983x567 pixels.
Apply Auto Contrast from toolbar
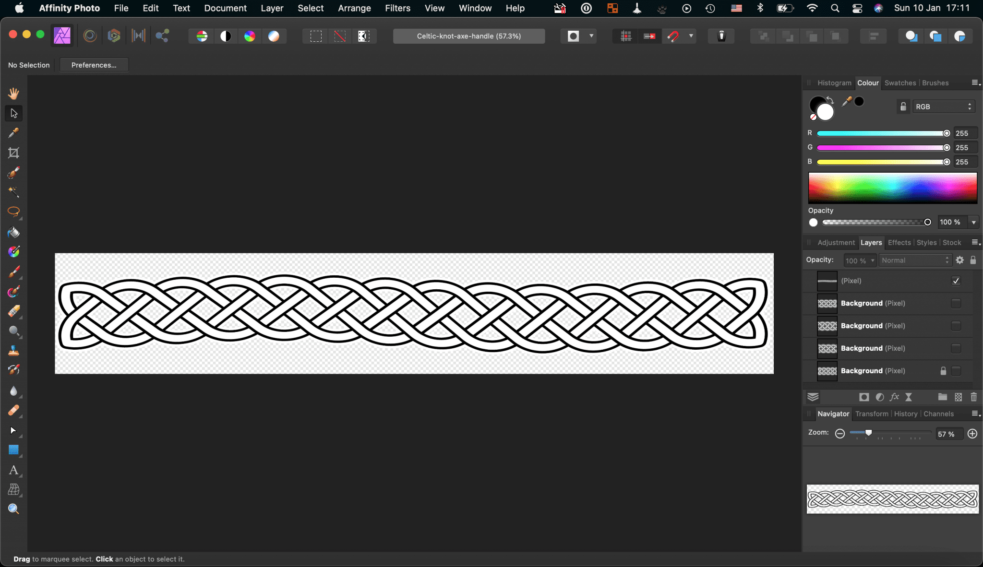pyautogui.click(x=226, y=36)
